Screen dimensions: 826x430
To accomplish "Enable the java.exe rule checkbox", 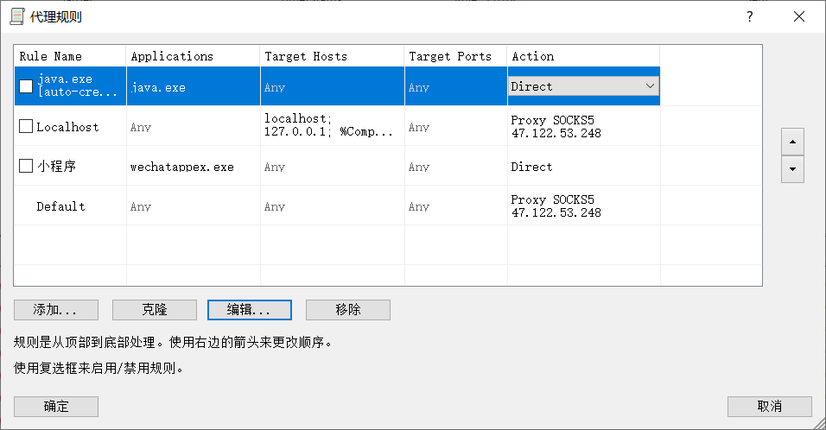I will tap(26, 86).
